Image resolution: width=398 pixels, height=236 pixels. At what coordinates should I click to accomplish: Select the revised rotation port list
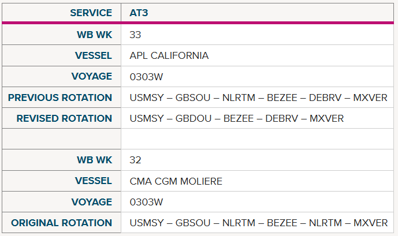tap(237, 118)
